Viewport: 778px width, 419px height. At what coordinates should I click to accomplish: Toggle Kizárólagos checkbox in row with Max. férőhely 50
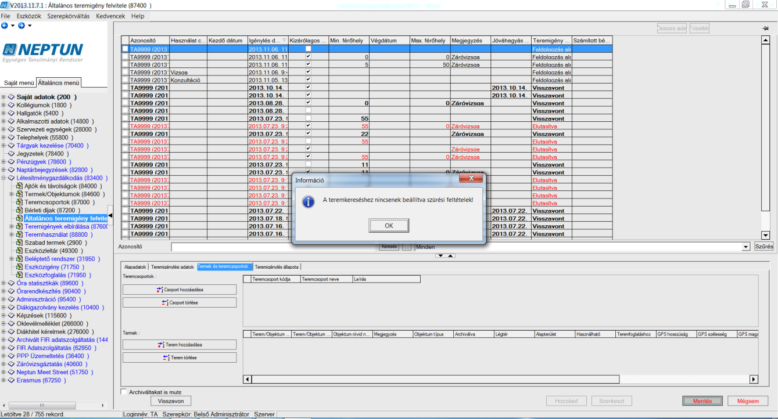(309, 64)
